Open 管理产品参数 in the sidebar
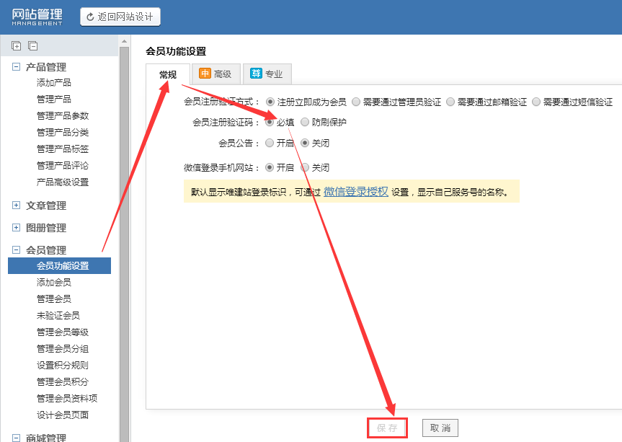This screenshot has width=622, height=442. coord(63,116)
